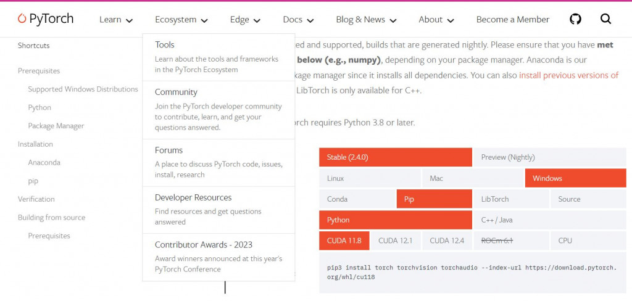The image size is (632, 301).
Task: Click the search magnifier icon
Action: (x=605, y=19)
